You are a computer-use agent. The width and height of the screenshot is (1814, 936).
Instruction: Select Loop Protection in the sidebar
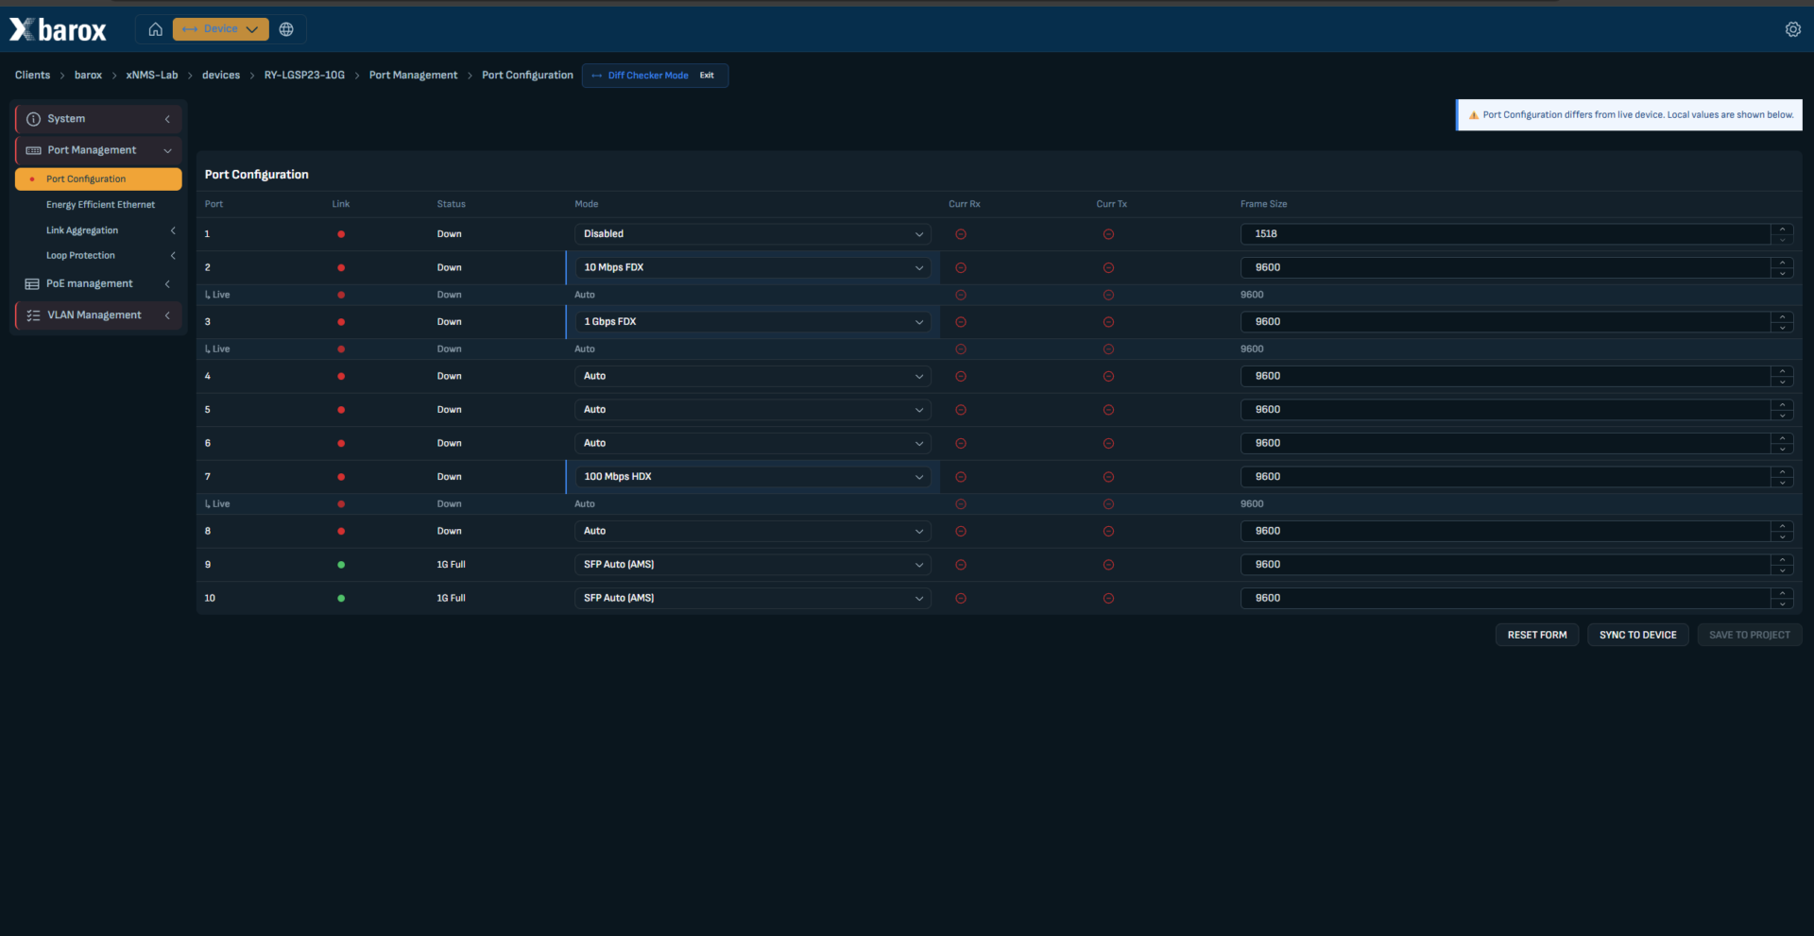80,256
